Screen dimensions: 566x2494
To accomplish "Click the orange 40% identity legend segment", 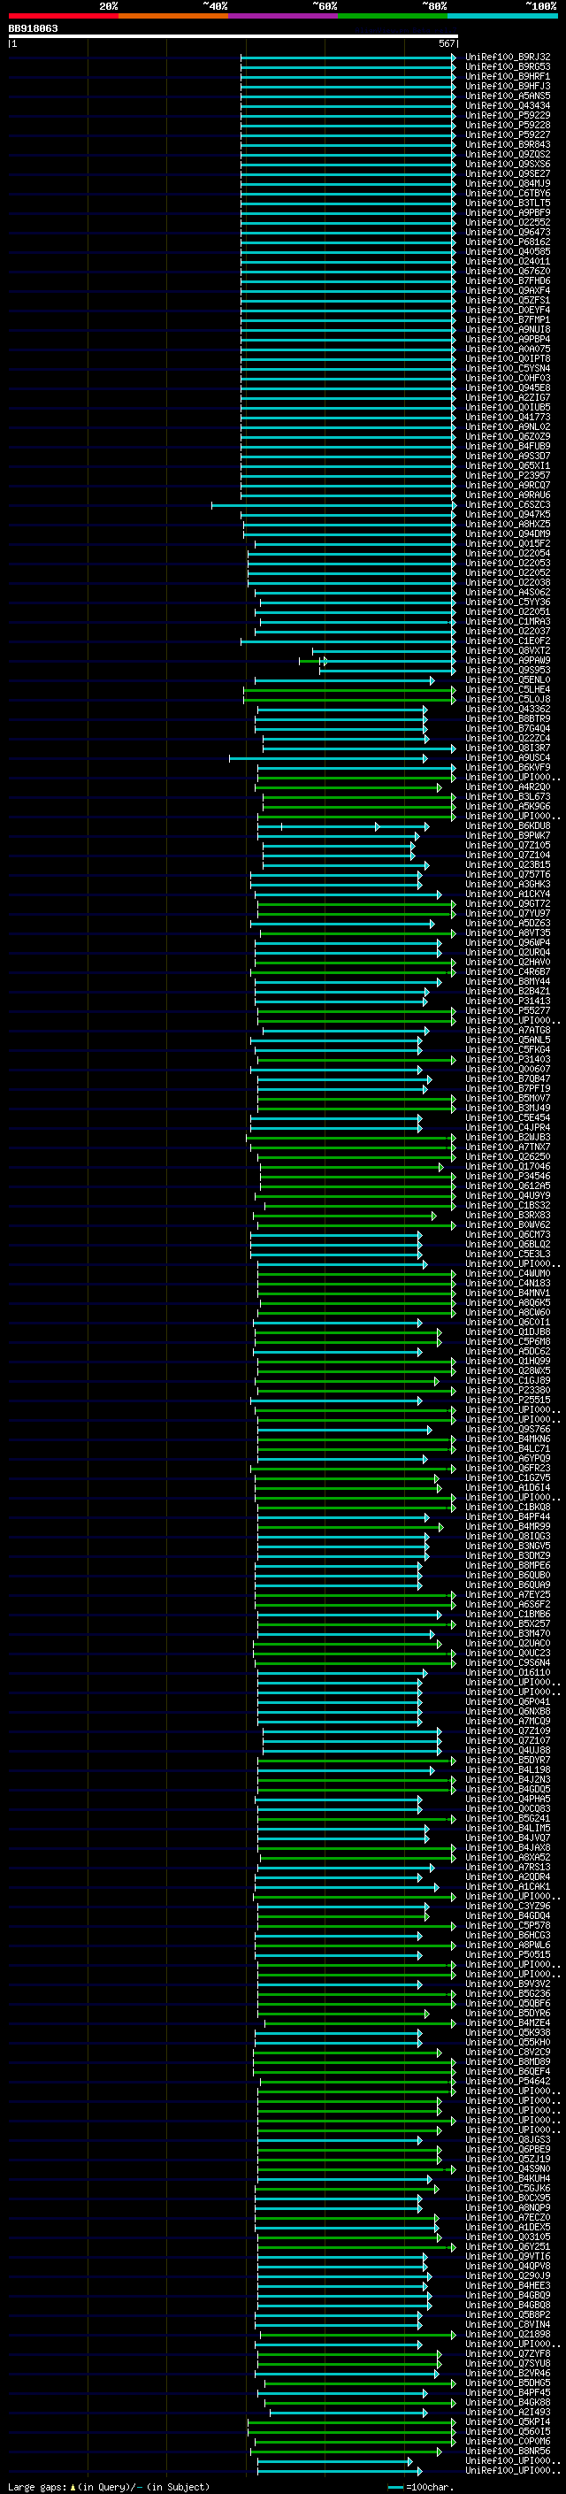I will [173, 16].
